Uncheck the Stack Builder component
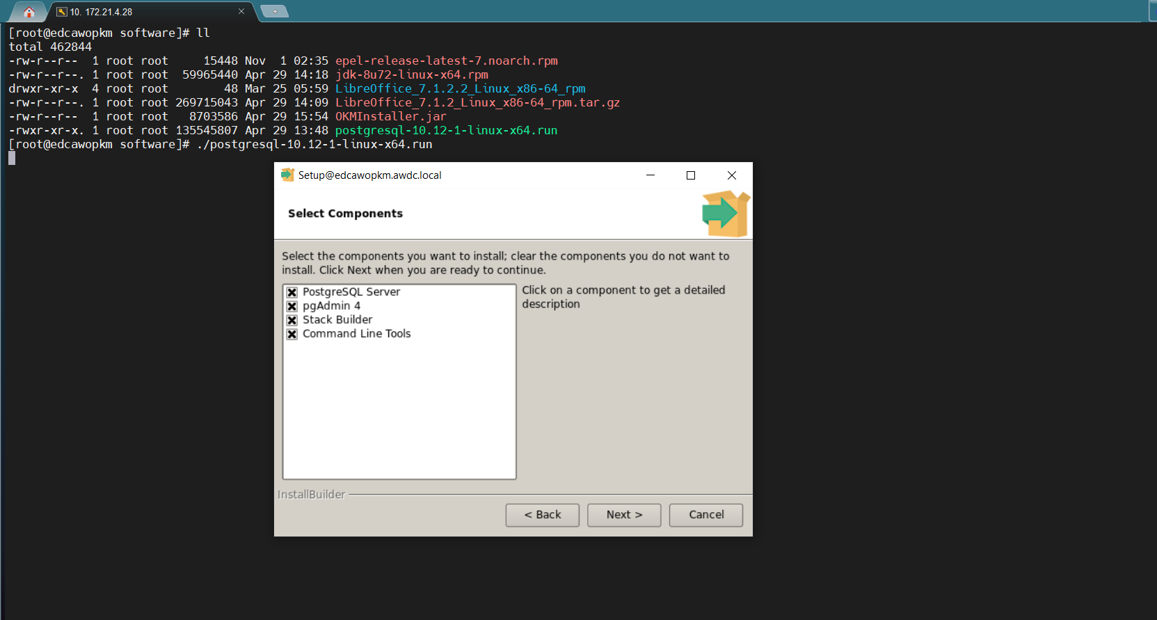 point(292,320)
